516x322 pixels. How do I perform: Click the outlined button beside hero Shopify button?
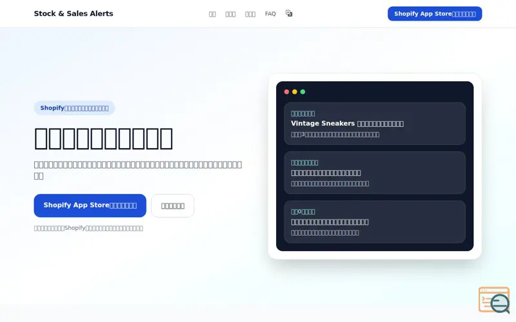[172, 205]
